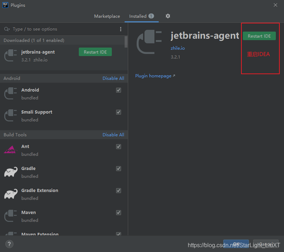Open the zhile.io vendor link
Image resolution: width=284 pixels, height=252 pixels.
click(178, 48)
